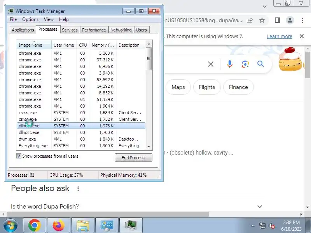Viewport: 311px width, 233px height.
Task: Click process list scroll down arrow
Action: pos(149,147)
